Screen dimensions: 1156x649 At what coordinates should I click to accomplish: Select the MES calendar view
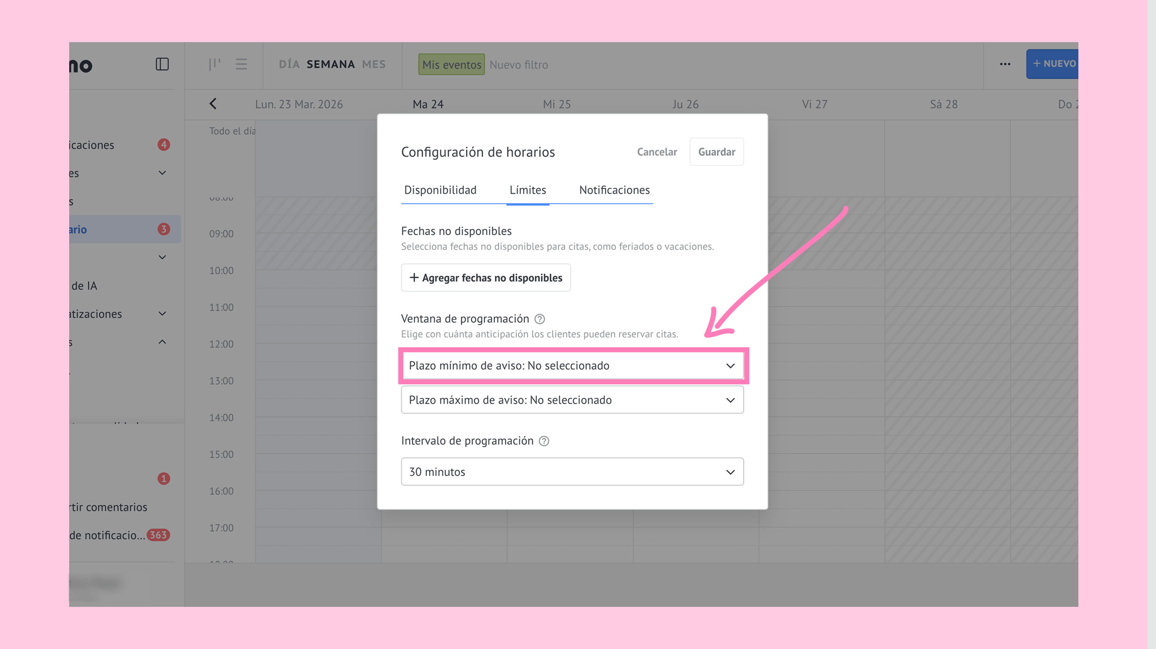click(x=373, y=64)
